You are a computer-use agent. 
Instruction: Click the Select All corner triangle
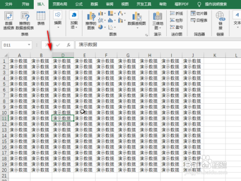point(6,56)
